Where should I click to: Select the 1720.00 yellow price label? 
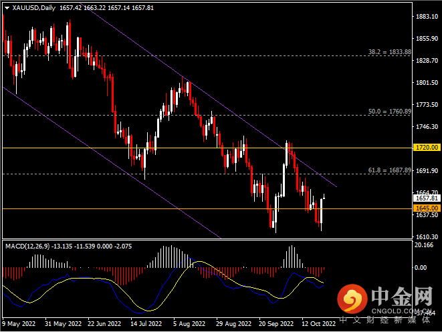pyautogui.click(x=427, y=148)
